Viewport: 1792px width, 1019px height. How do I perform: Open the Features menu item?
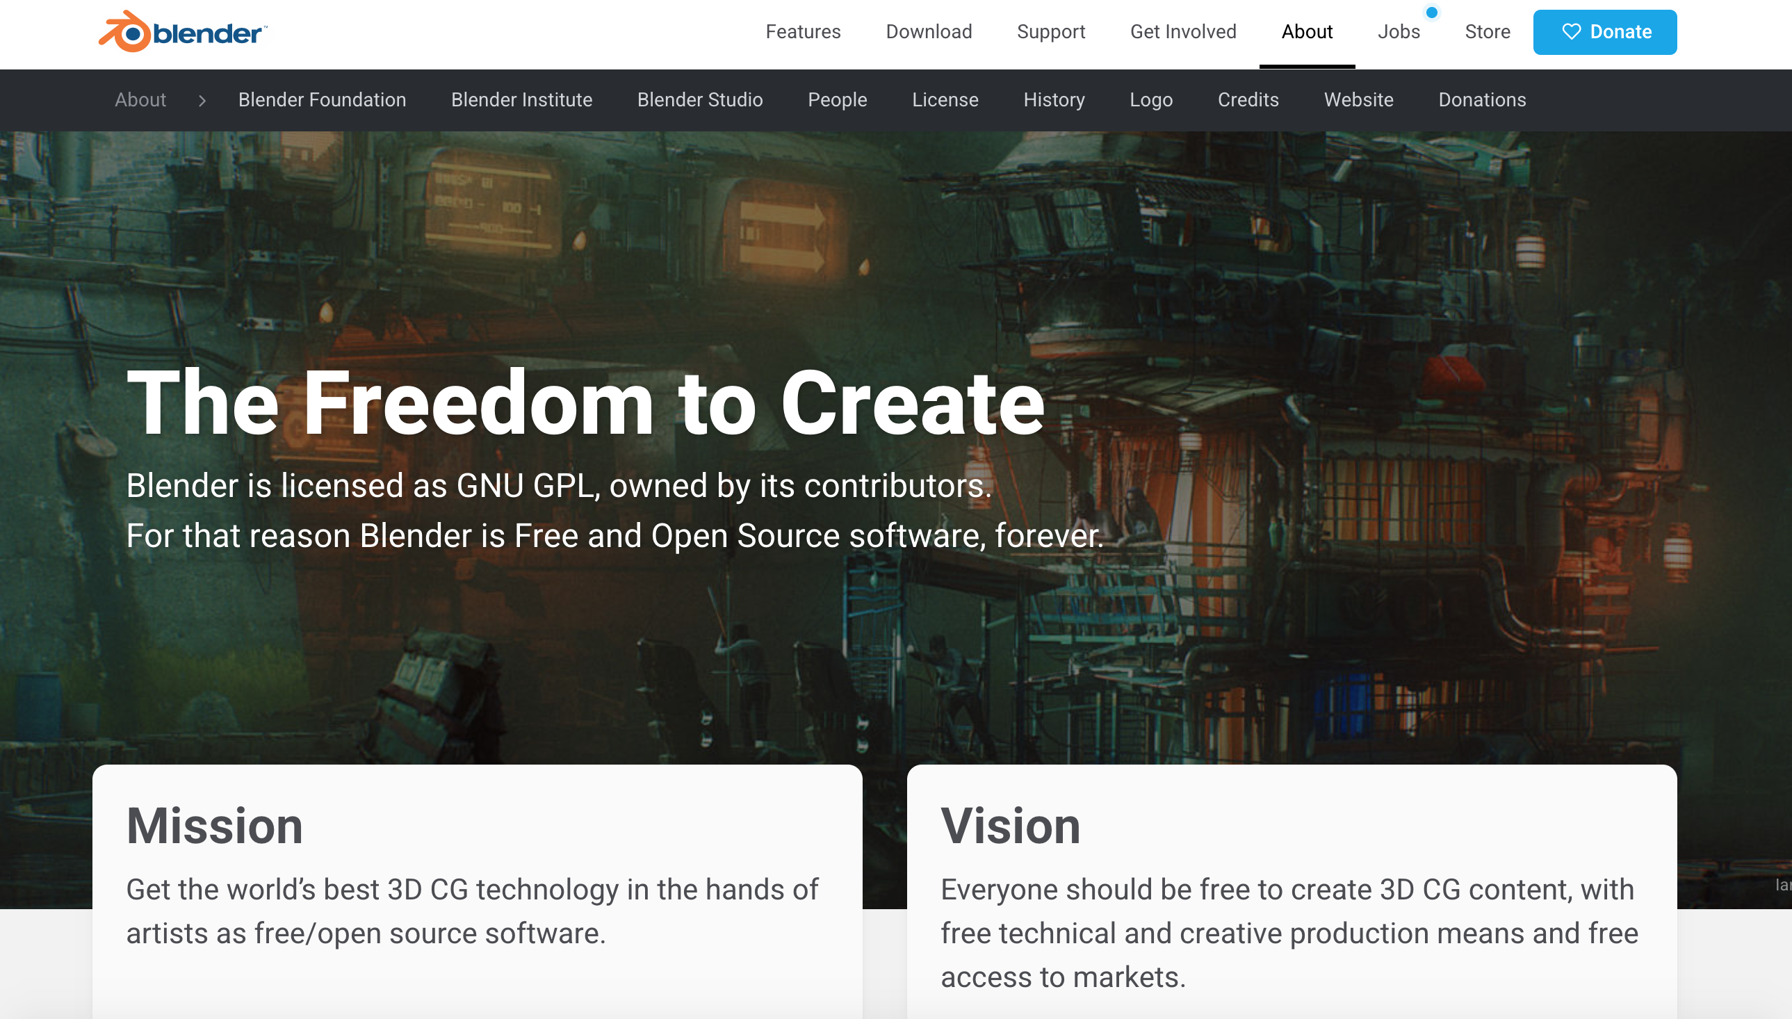pyautogui.click(x=803, y=31)
